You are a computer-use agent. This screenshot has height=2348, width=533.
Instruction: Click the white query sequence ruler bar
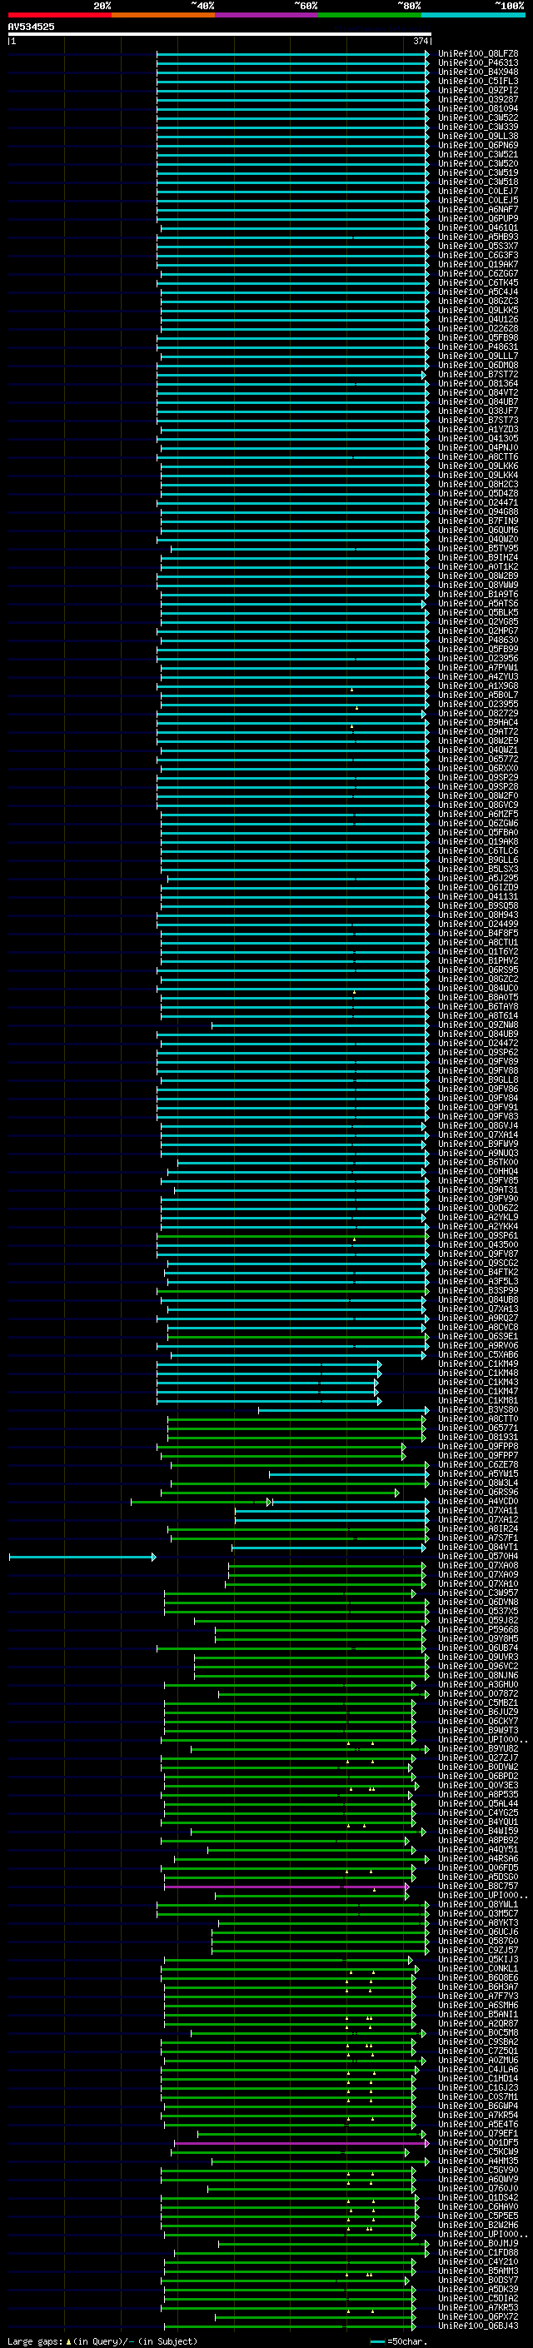tap(220, 33)
